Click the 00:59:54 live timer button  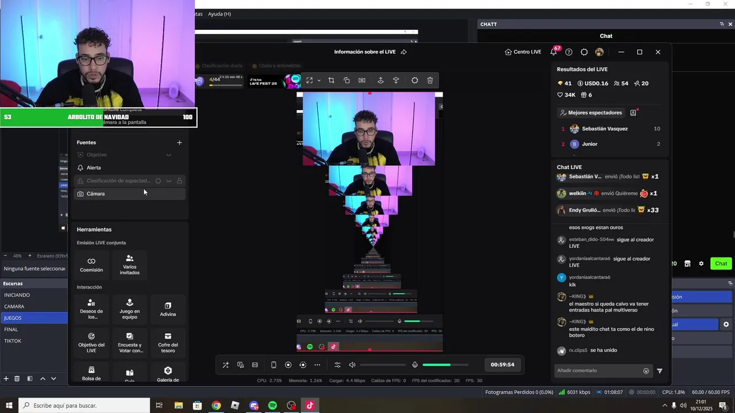[502, 365]
